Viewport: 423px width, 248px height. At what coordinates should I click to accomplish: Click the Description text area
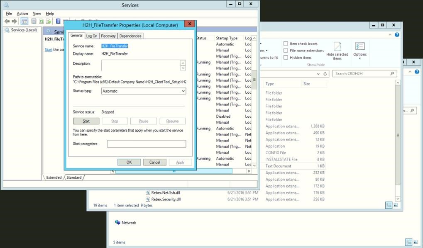pos(141,66)
